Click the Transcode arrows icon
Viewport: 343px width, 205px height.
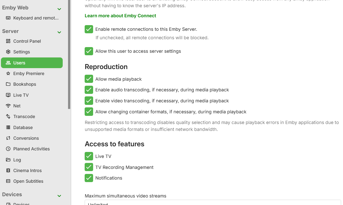point(8,116)
